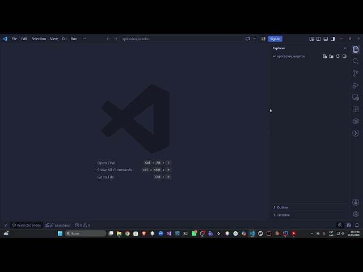Click the aplicacion_eventos command center search box
Viewport: 363px width, 272px height.
pyautogui.click(x=181, y=39)
